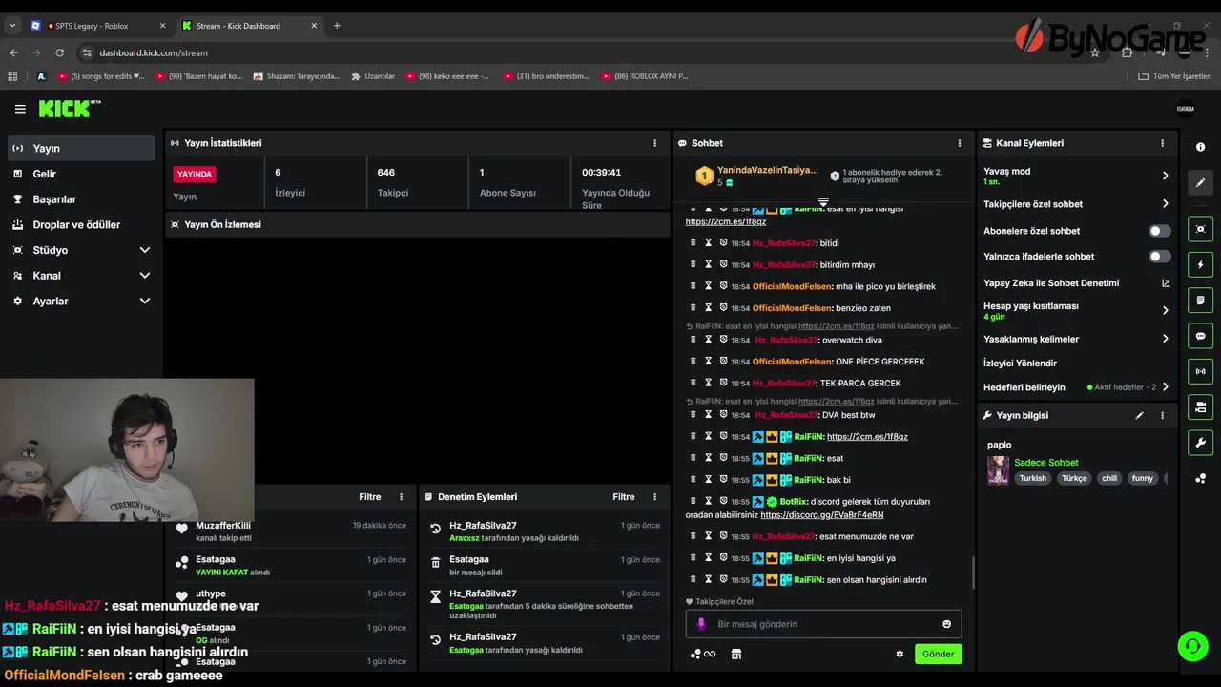Select Gelir in the sidebar
Image resolution: width=1221 pixels, height=687 pixels.
(x=81, y=174)
